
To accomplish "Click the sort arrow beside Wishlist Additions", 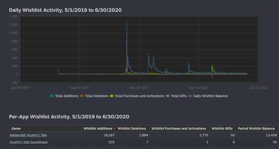I will point(114,129).
